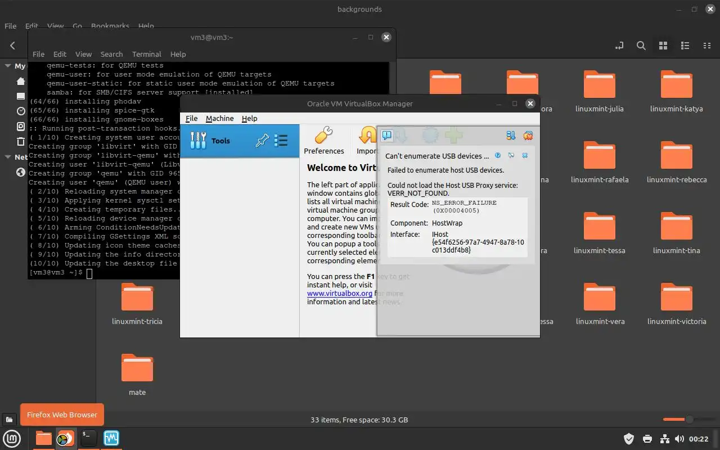Click Desktop icon in file manager sidebar
Viewport: 720px width, 450px height.
pyautogui.click(x=21, y=96)
